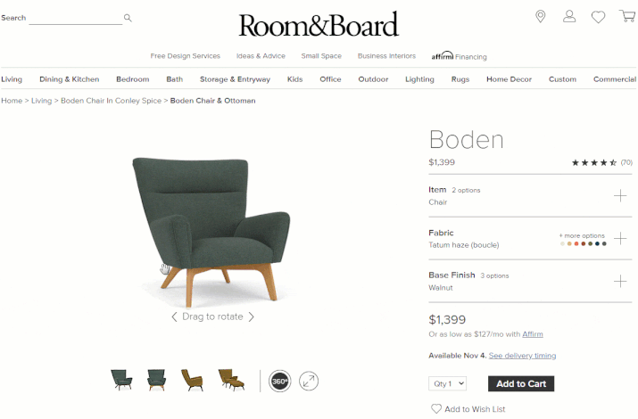The height and width of the screenshot is (419, 638).
Task: Click the Add to Wish List link
Action: [x=468, y=409]
